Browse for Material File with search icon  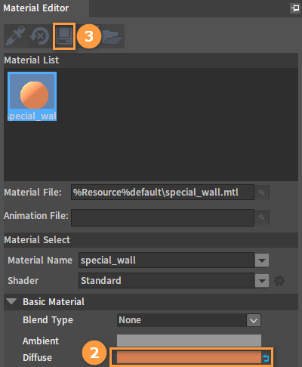pos(262,193)
